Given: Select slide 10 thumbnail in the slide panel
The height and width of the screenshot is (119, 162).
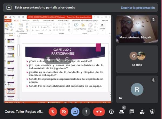Looking at the screenshot, I should click(x=11, y=62).
